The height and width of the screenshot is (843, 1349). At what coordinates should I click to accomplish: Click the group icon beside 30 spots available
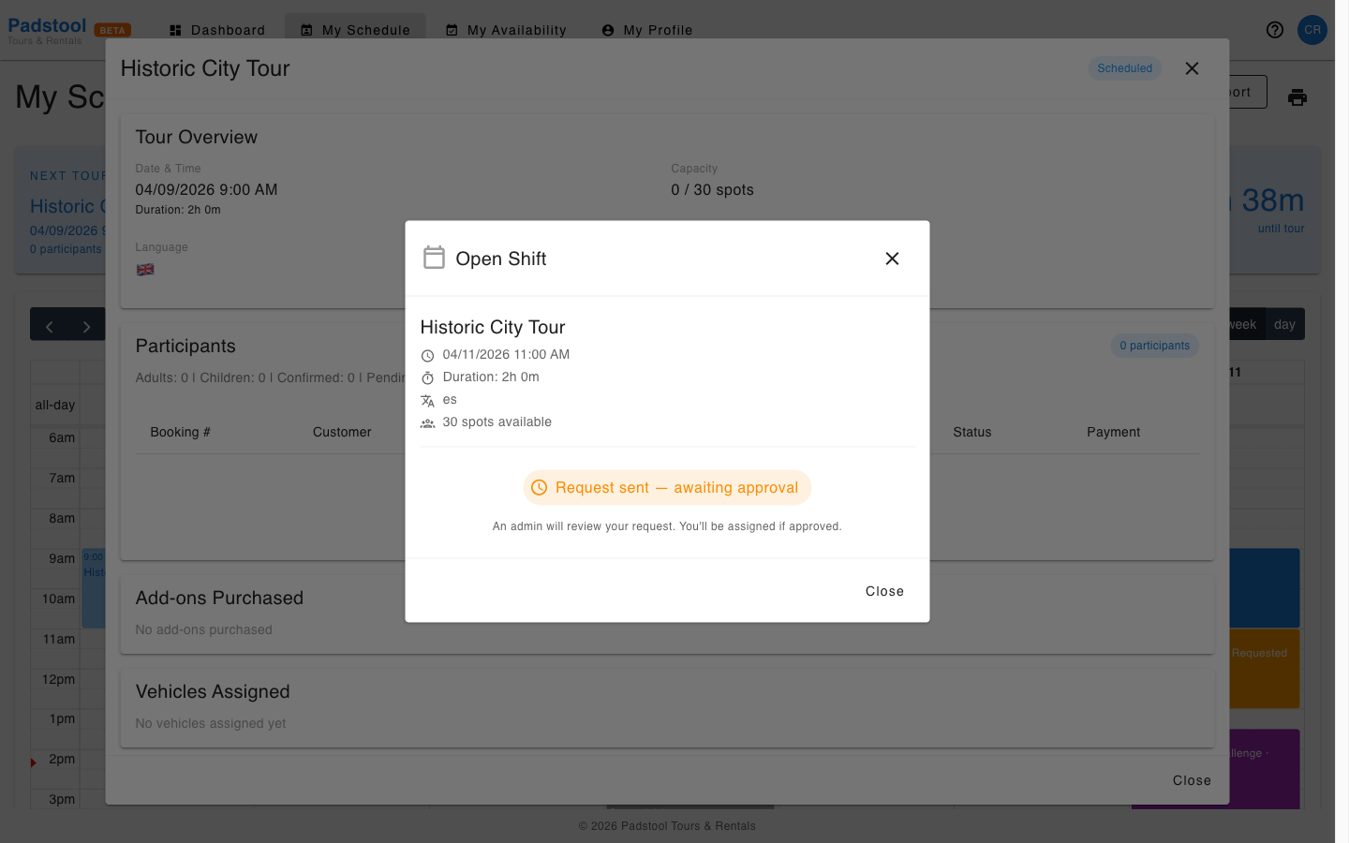(x=427, y=423)
